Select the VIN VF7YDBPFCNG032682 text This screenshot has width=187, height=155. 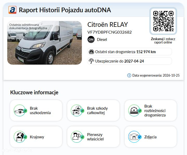pyautogui.click(x=110, y=32)
